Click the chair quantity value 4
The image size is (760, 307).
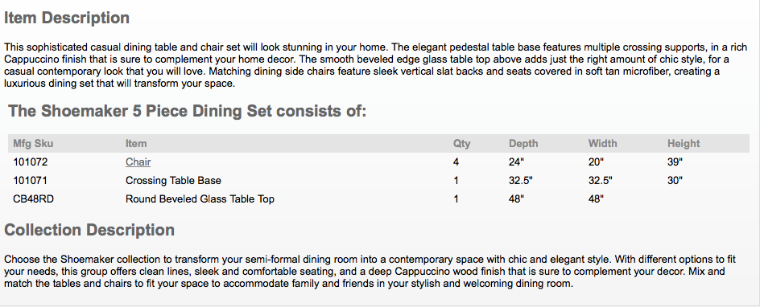tap(456, 162)
